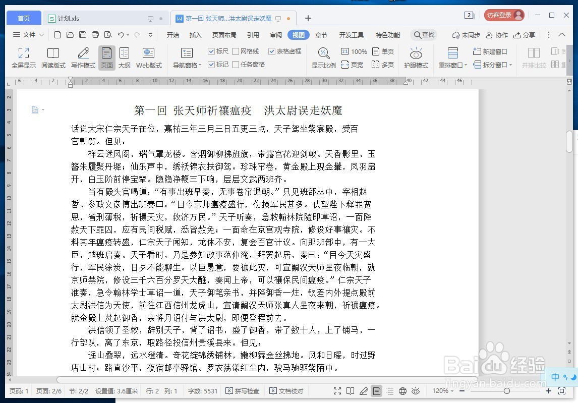Switch to Outline view

[124, 58]
